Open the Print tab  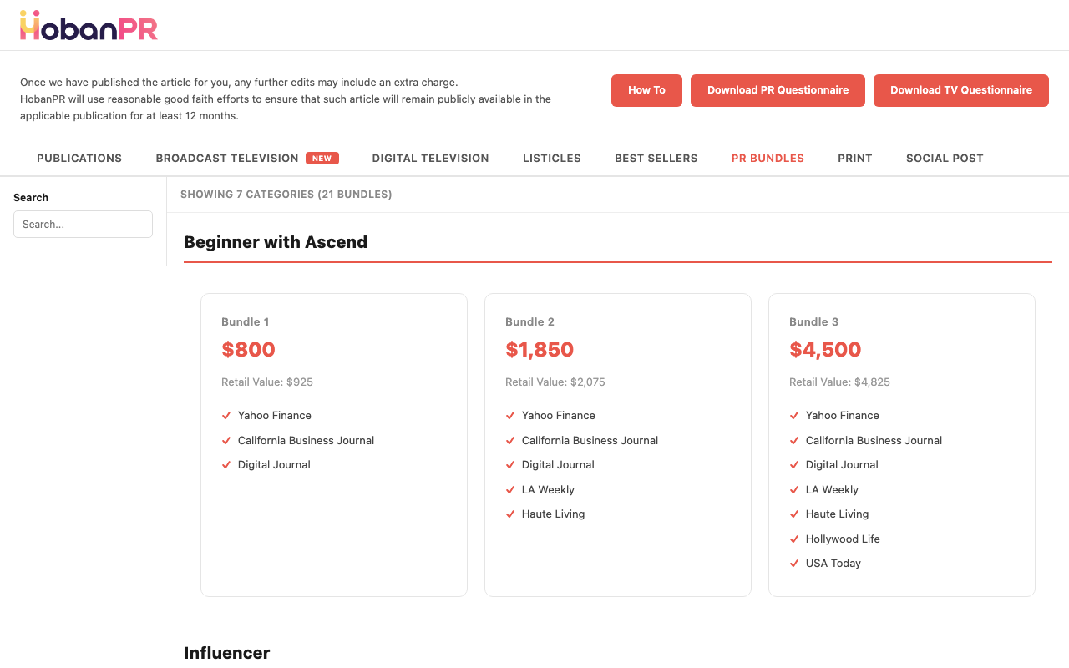(x=854, y=158)
